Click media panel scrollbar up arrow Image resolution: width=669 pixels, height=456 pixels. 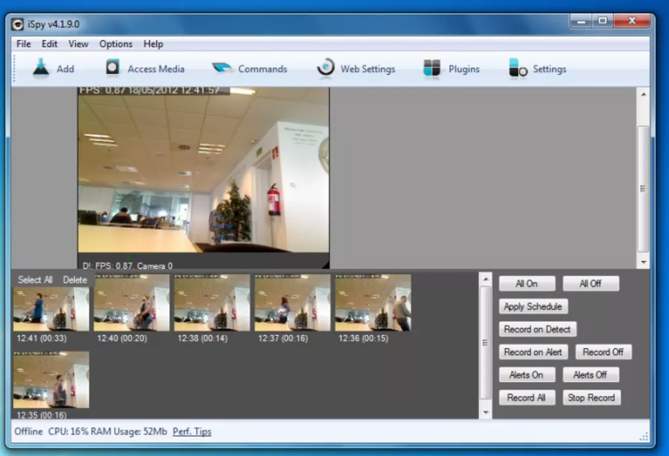(485, 279)
